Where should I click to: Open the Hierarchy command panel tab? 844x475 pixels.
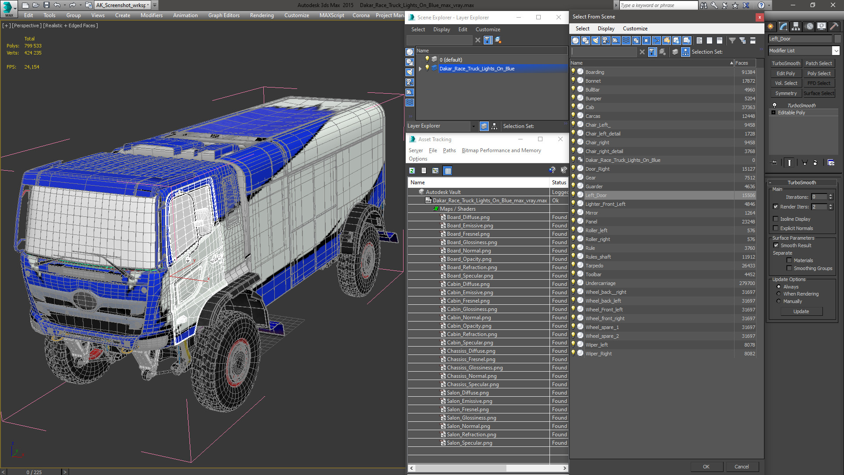pyautogui.click(x=796, y=26)
